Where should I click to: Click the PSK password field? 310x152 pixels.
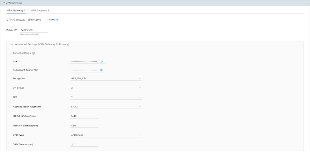click(x=84, y=62)
